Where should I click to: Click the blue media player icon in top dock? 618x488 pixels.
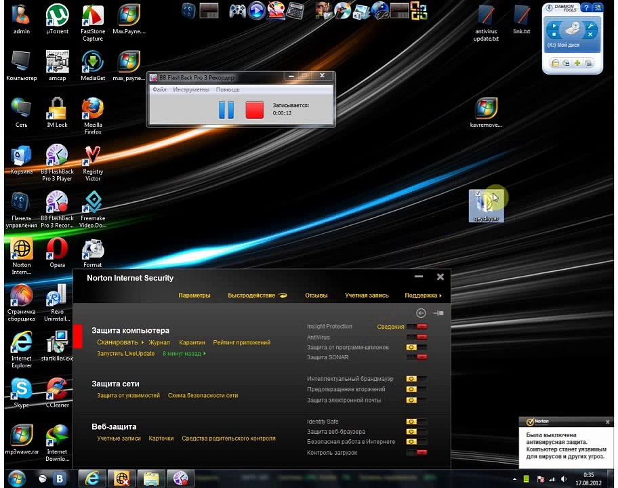click(x=257, y=11)
